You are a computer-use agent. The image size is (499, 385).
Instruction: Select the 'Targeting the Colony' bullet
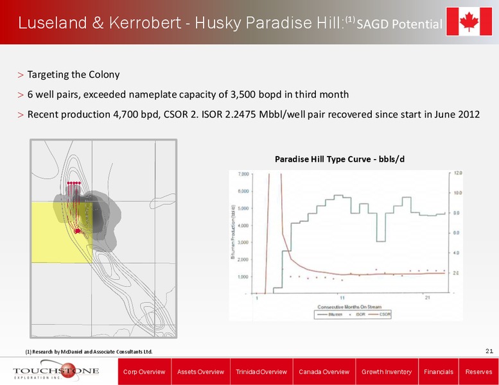coord(73,74)
